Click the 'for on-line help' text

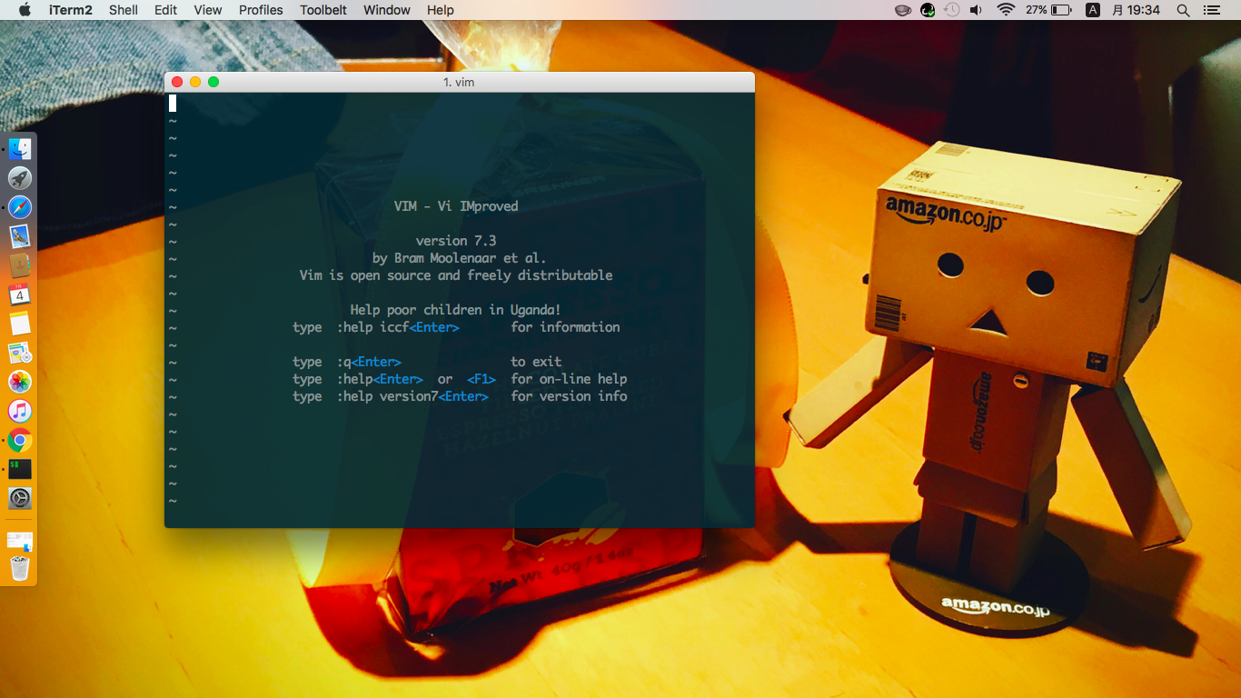(569, 379)
